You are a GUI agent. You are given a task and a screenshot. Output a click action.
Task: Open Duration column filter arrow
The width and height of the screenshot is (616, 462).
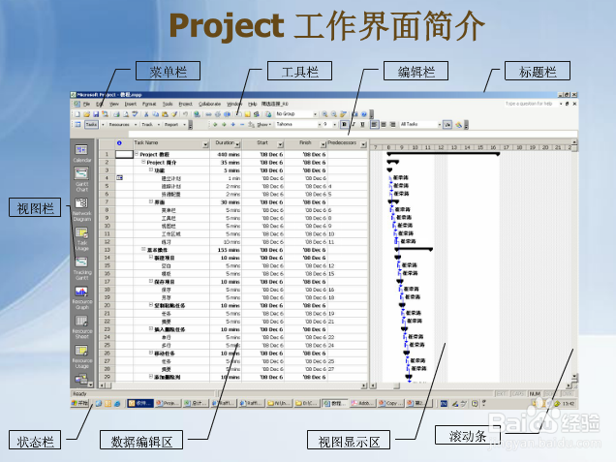click(237, 144)
